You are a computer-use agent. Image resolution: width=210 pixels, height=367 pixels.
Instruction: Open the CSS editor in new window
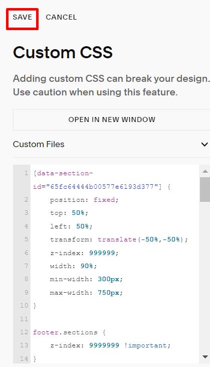112,119
